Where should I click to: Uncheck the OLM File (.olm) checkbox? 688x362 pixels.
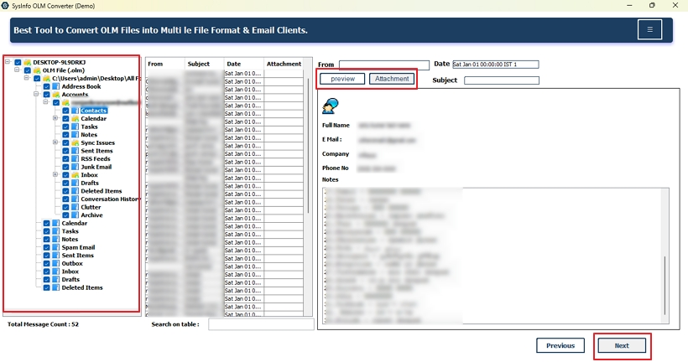point(28,70)
